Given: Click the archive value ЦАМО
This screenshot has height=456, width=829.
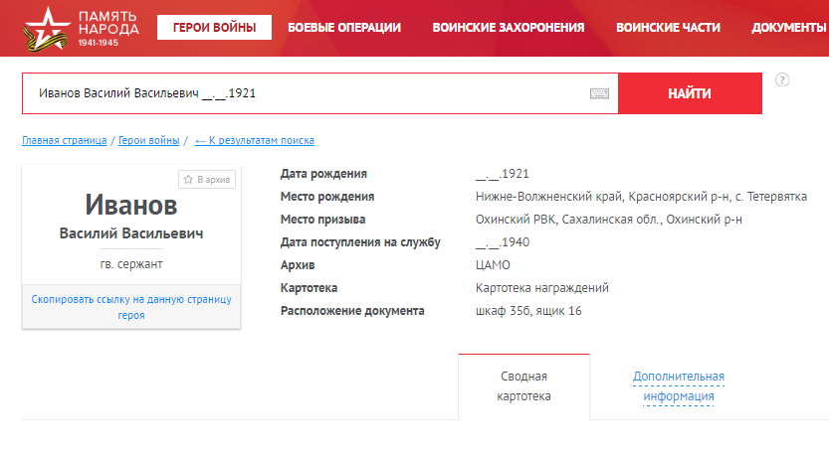Looking at the screenshot, I should (x=493, y=265).
